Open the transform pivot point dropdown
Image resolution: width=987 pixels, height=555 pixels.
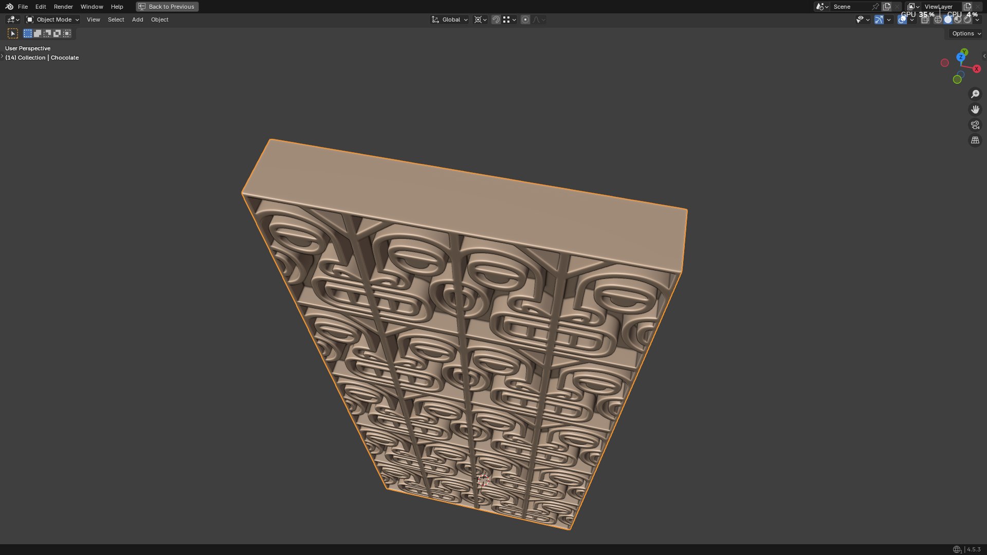pyautogui.click(x=481, y=20)
